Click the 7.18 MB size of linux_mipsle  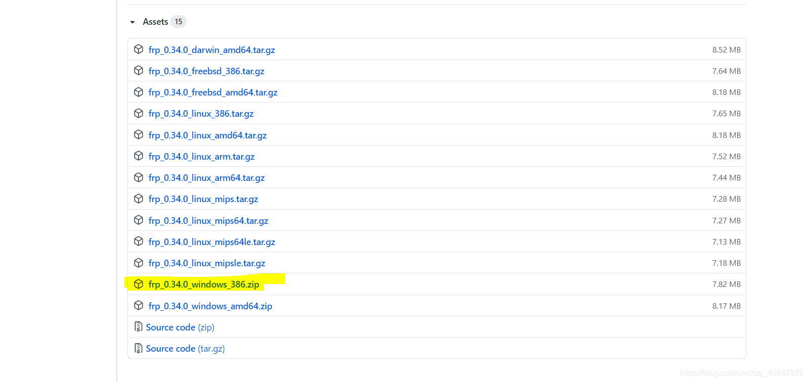(727, 263)
